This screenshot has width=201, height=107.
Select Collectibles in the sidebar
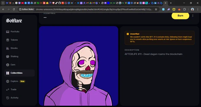coord(19,73)
